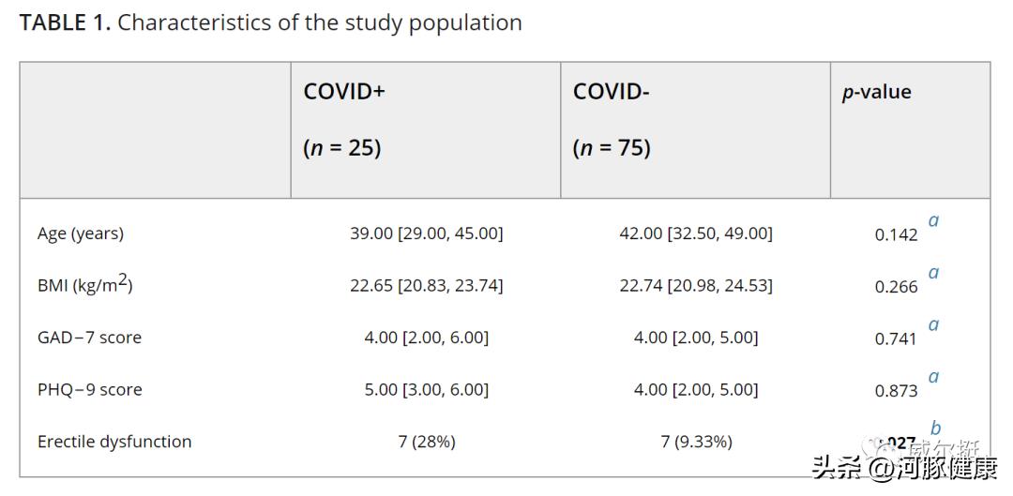Screen dimensions: 1013x496
Task: Click the p-value column header
Action: (x=876, y=92)
